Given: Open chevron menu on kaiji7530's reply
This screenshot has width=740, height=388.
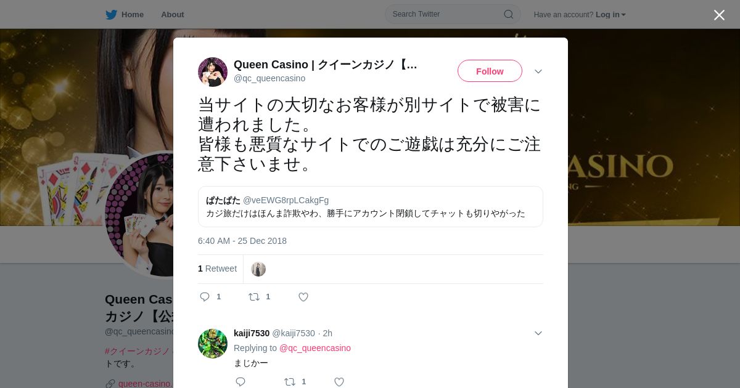Looking at the screenshot, I should point(538,333).
